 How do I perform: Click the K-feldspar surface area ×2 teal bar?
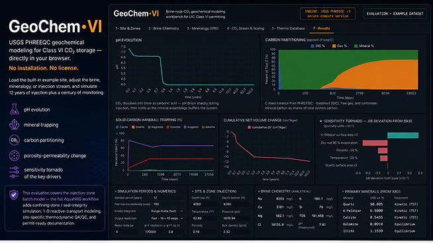(403, 135)
